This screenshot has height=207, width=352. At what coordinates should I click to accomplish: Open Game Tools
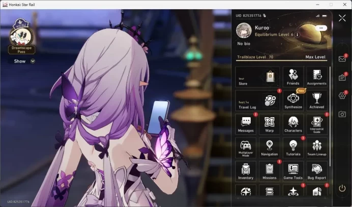pos(293,171)
